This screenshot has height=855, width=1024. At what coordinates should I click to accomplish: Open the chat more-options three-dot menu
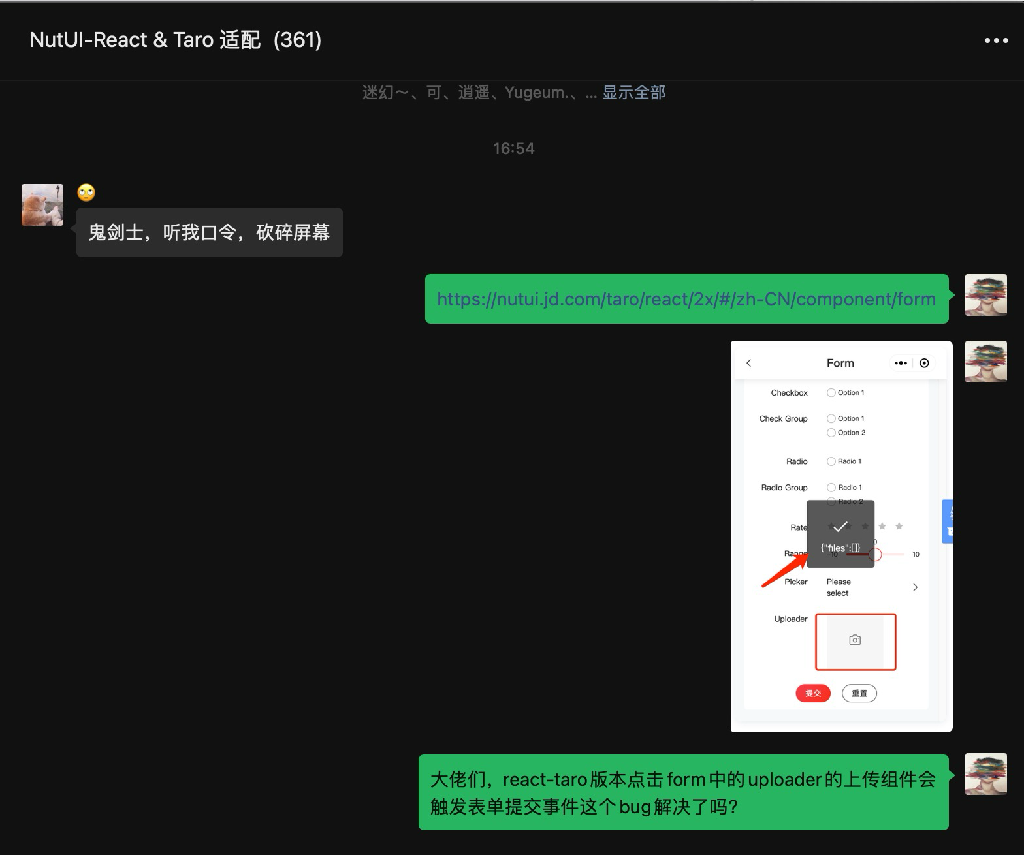[996, 40]
